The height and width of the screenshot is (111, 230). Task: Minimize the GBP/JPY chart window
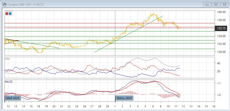pos(207,4)
